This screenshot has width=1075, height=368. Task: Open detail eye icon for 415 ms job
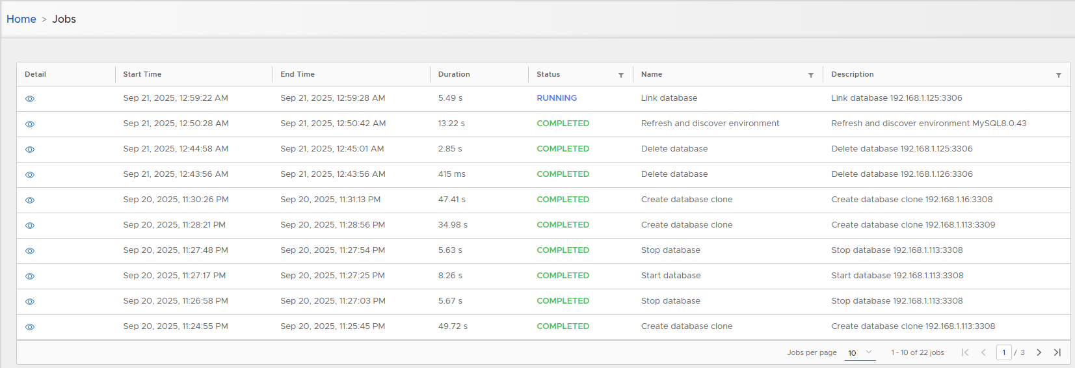click(x=30, y=175)
